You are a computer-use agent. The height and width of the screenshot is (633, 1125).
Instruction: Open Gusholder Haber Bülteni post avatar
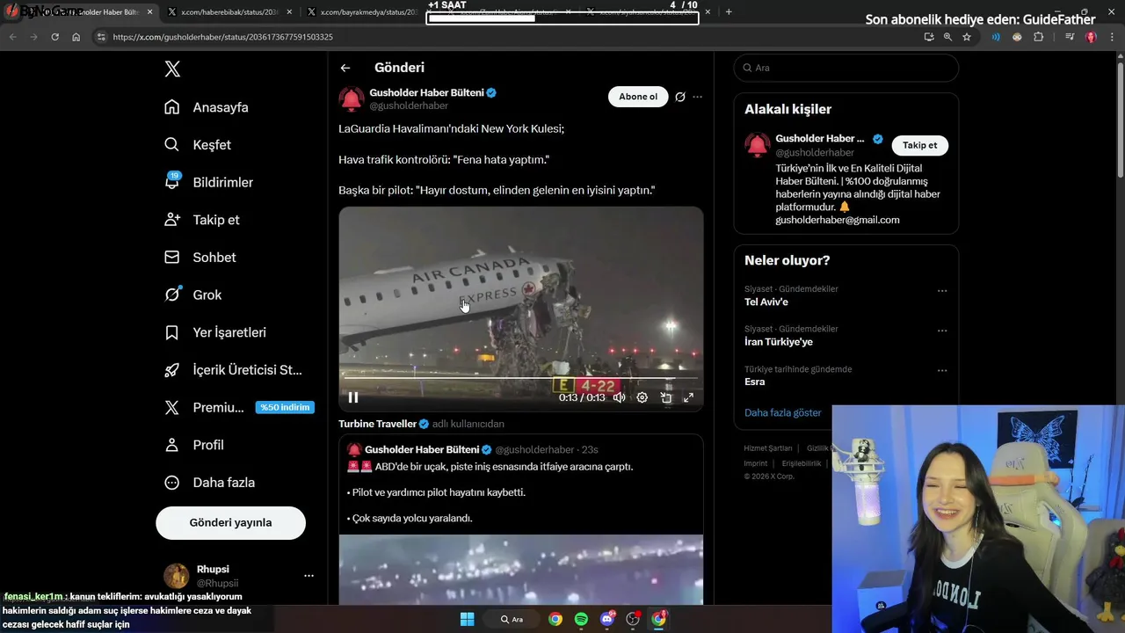tap(352, 98)
